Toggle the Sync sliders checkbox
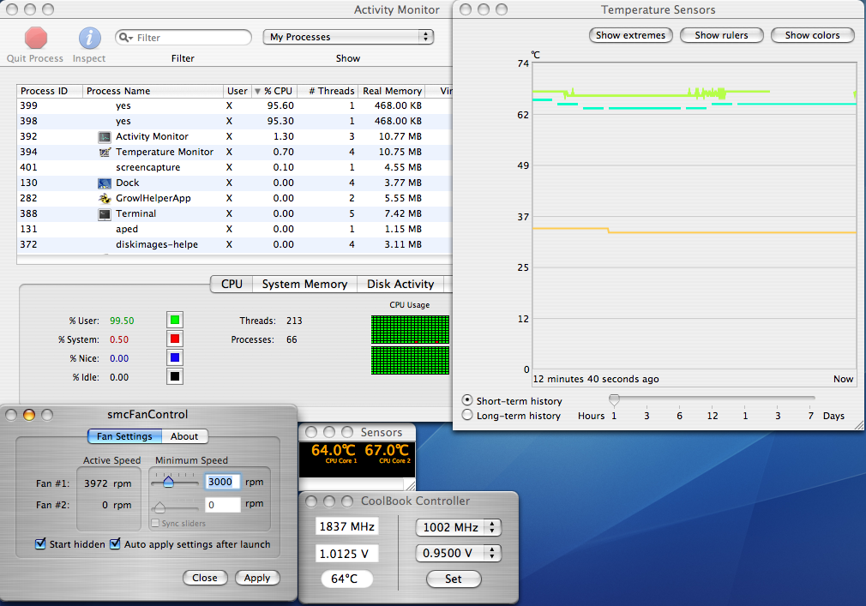The image size is (866, 606). click(155, 523)
